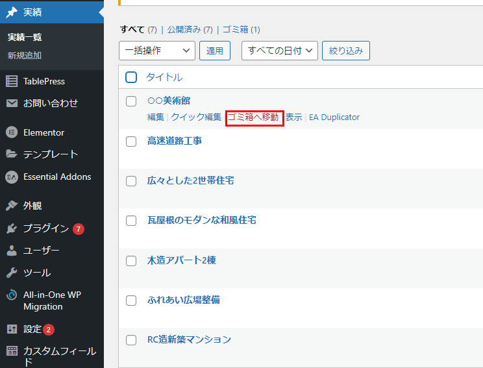The height and width of the screenshot is (368, 483).
Task: Tick the checkbox for 高速道路工事
Action: 131,141
